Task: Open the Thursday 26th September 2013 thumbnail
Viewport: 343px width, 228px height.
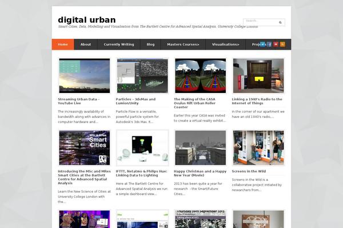Action: (201, 219)
